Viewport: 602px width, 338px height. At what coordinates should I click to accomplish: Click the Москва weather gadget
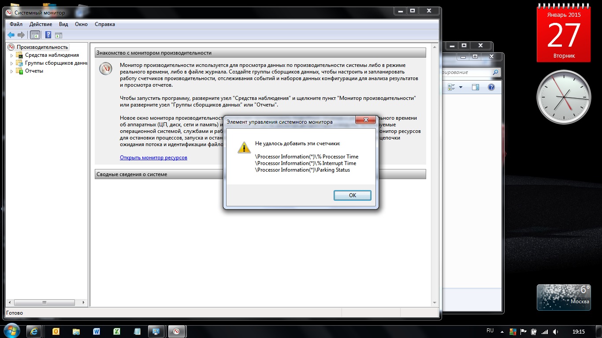point(564,297)
